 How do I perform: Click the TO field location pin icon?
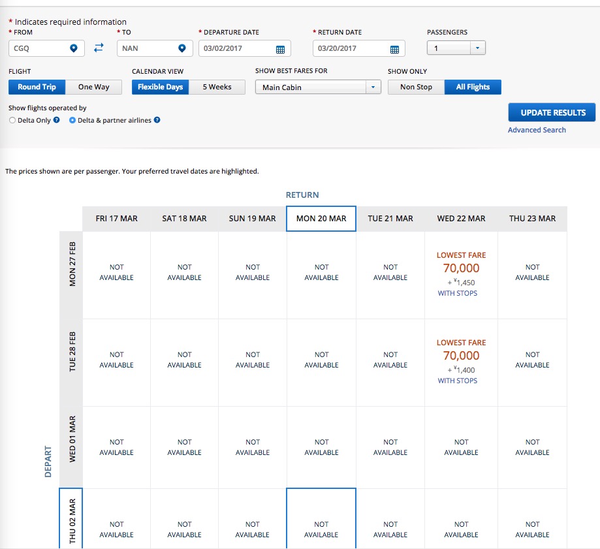pos(182,49)
